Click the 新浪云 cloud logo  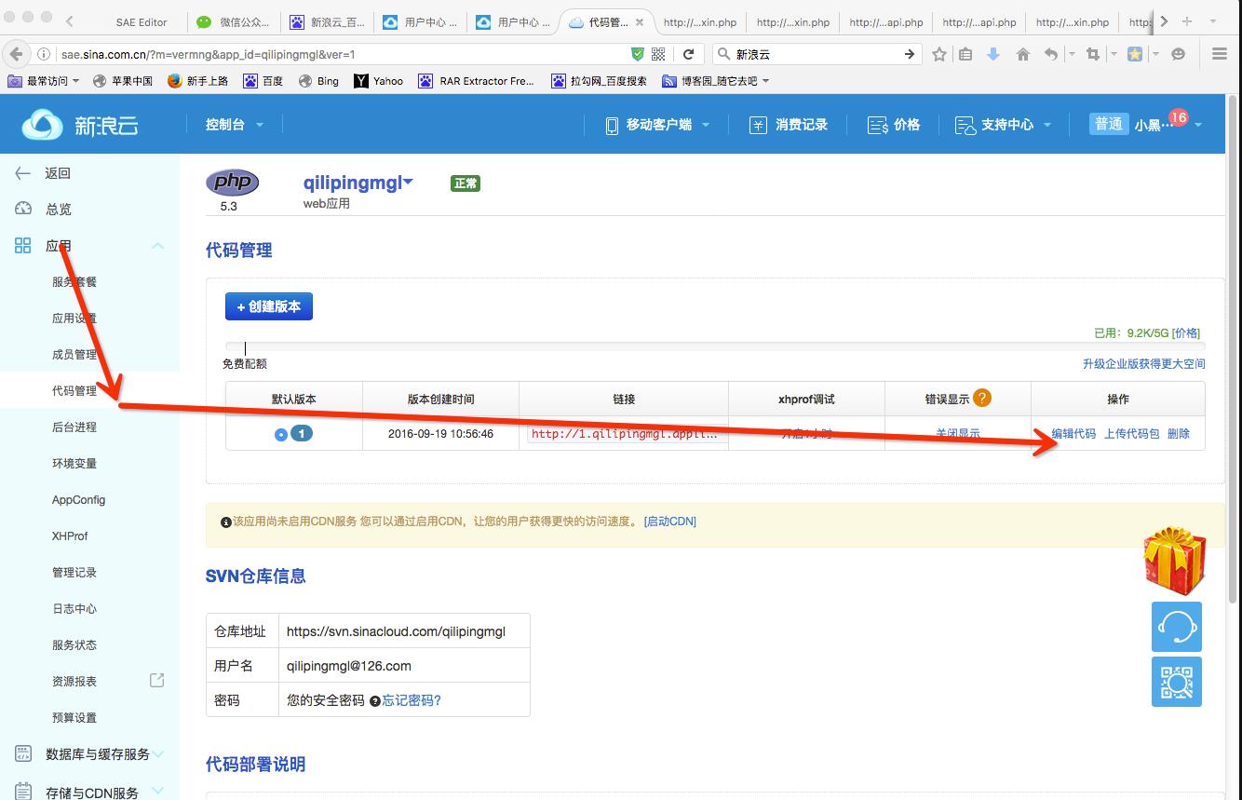click(x=80, y=124)
